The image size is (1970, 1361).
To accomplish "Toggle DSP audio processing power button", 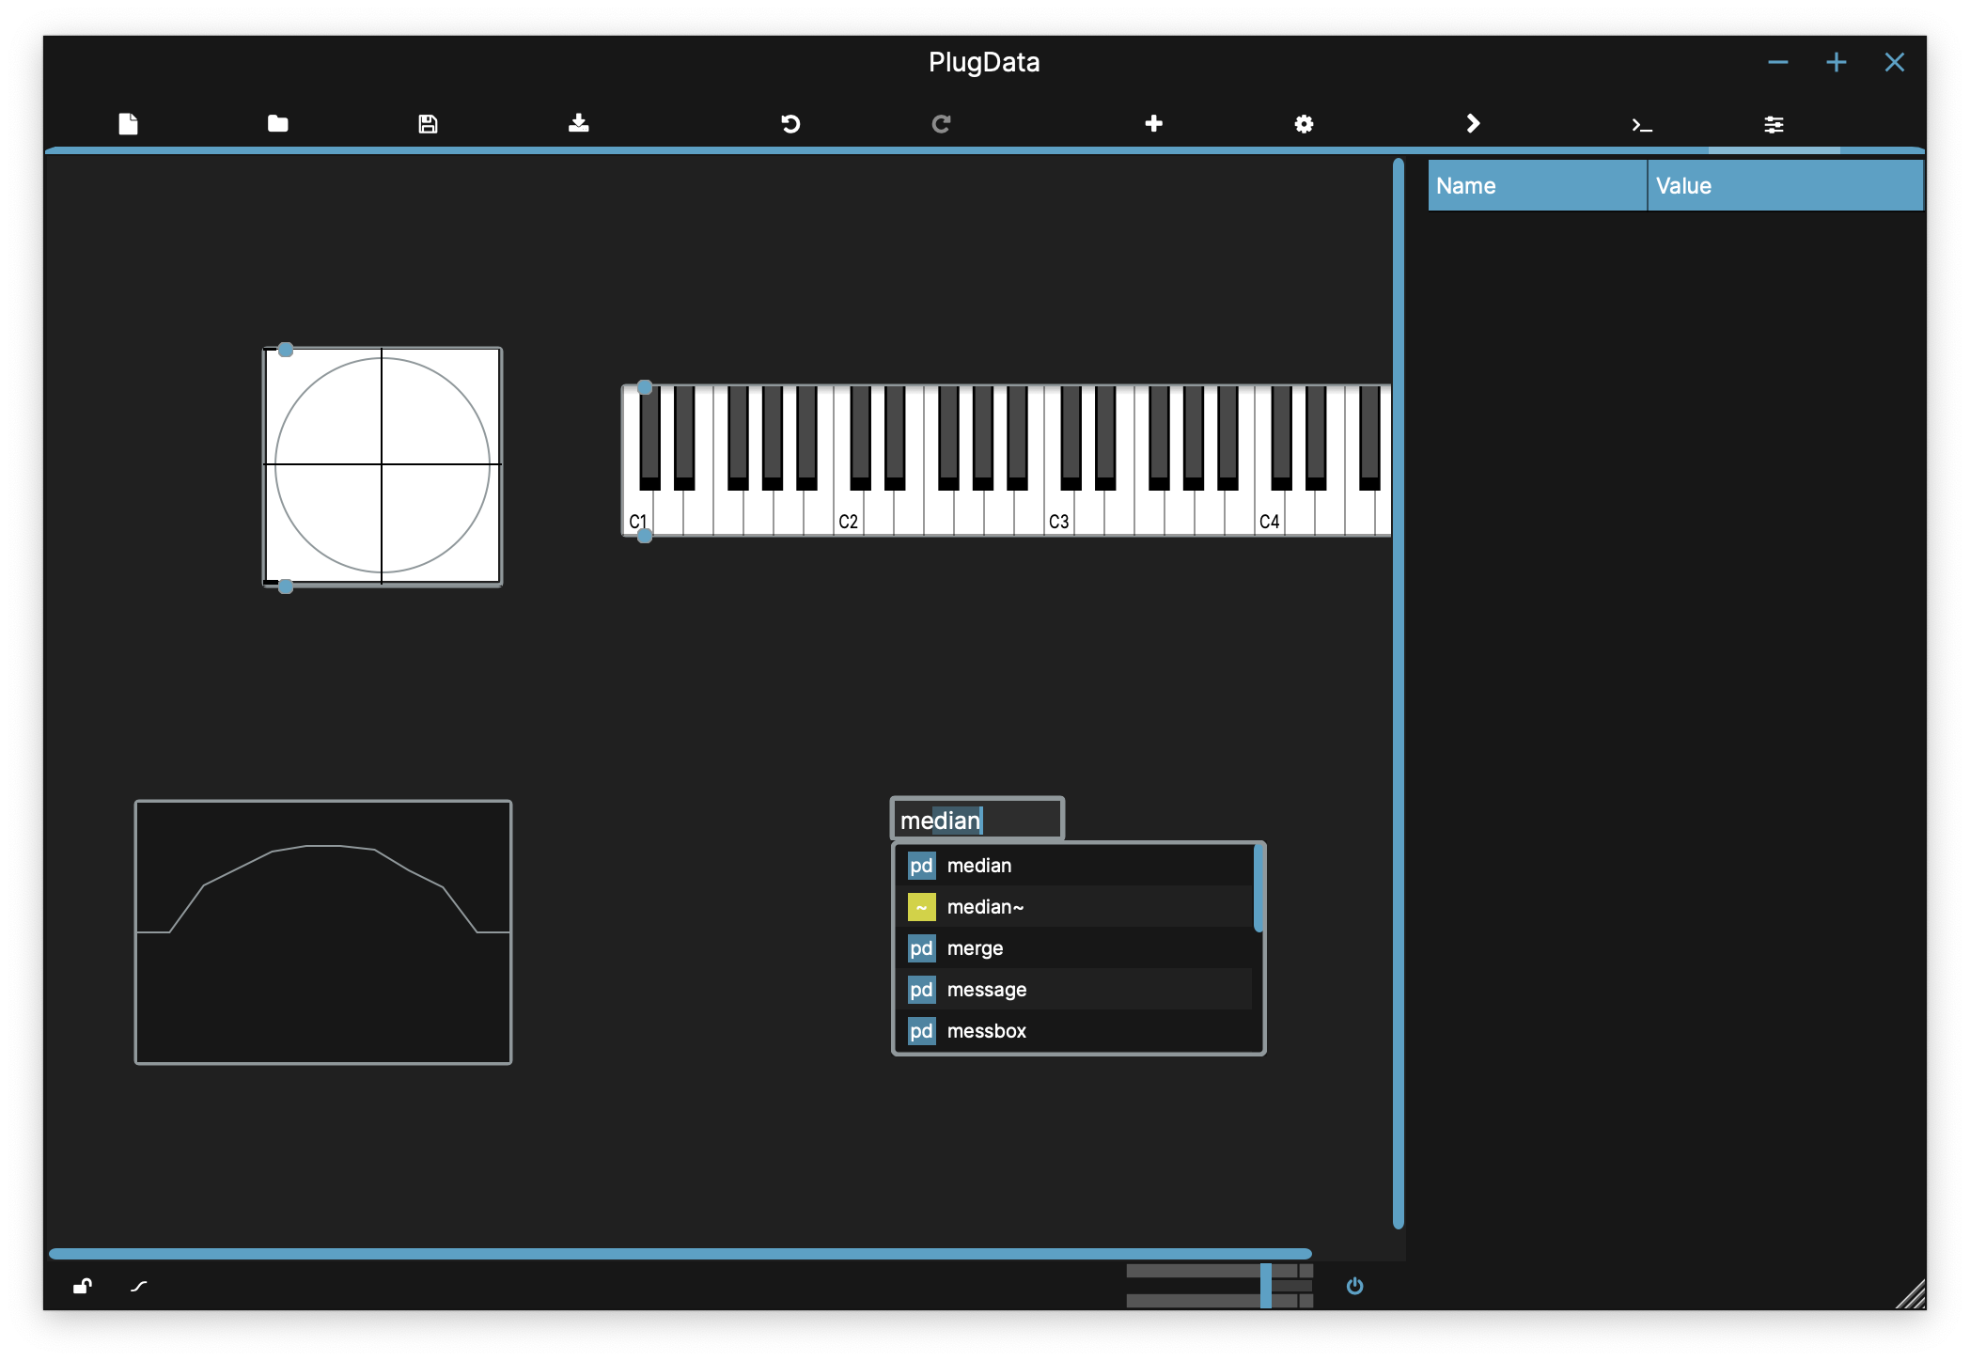I will tap(1355, 1287).
